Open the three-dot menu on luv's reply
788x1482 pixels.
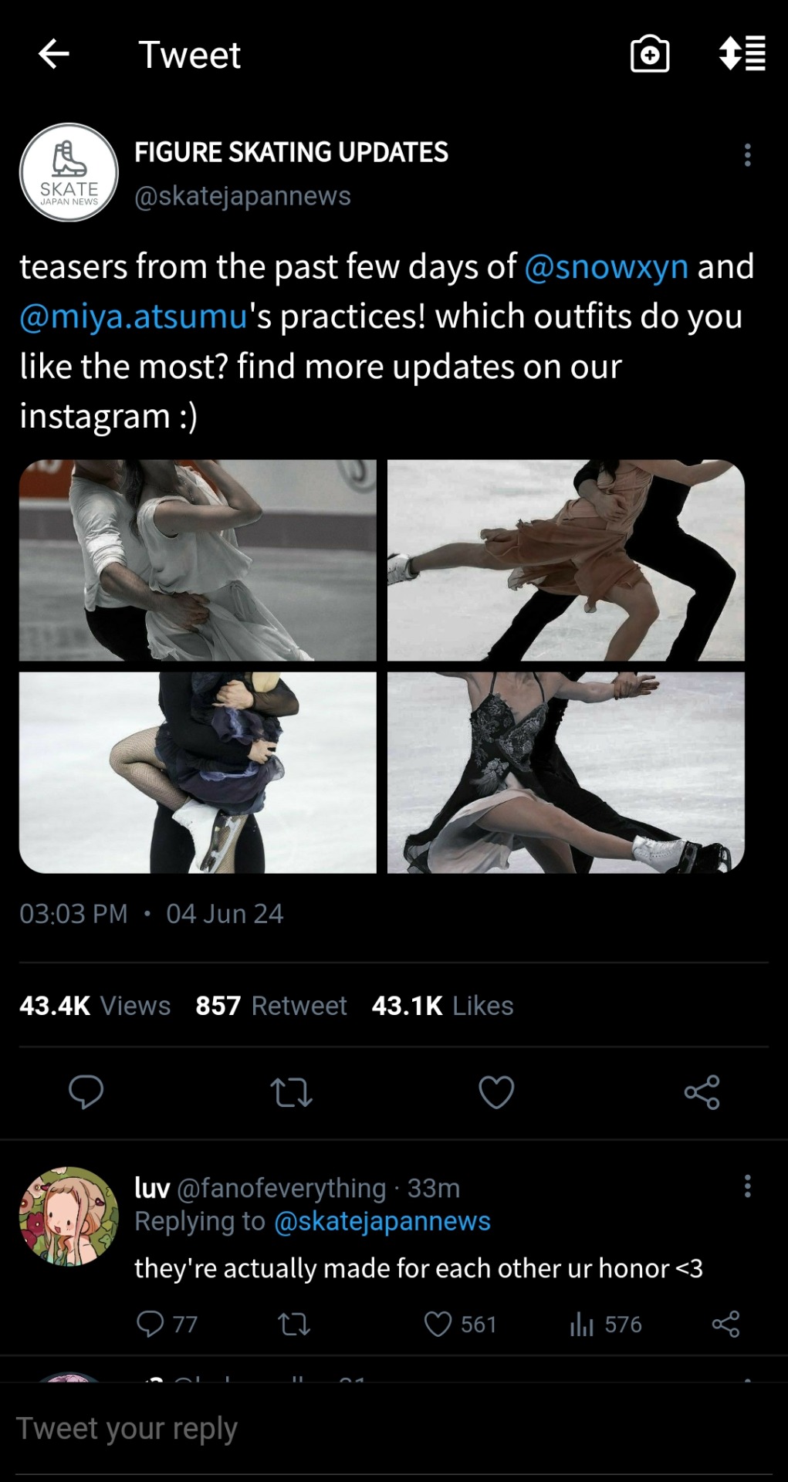point(747,1186)
